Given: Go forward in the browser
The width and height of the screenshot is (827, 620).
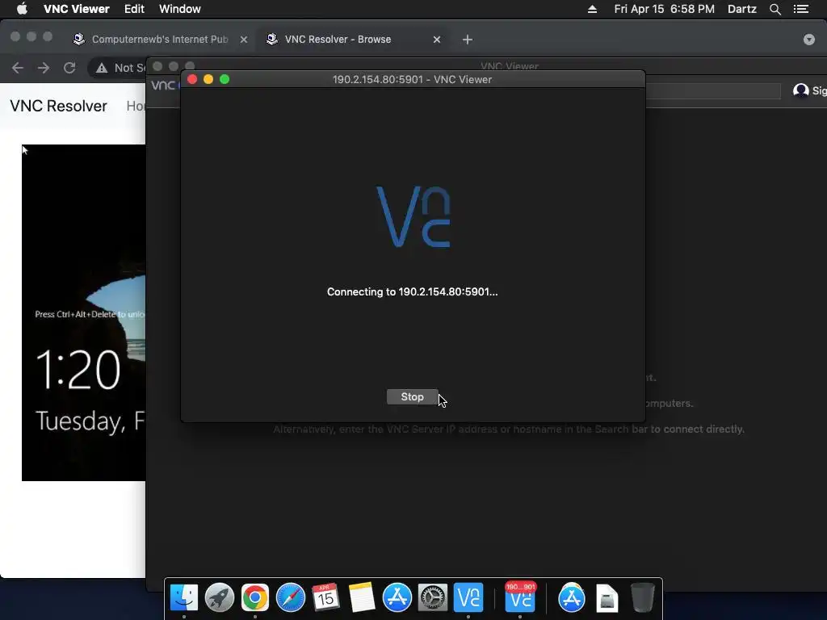Looking at the screenshot, I should tap(44, 68).
